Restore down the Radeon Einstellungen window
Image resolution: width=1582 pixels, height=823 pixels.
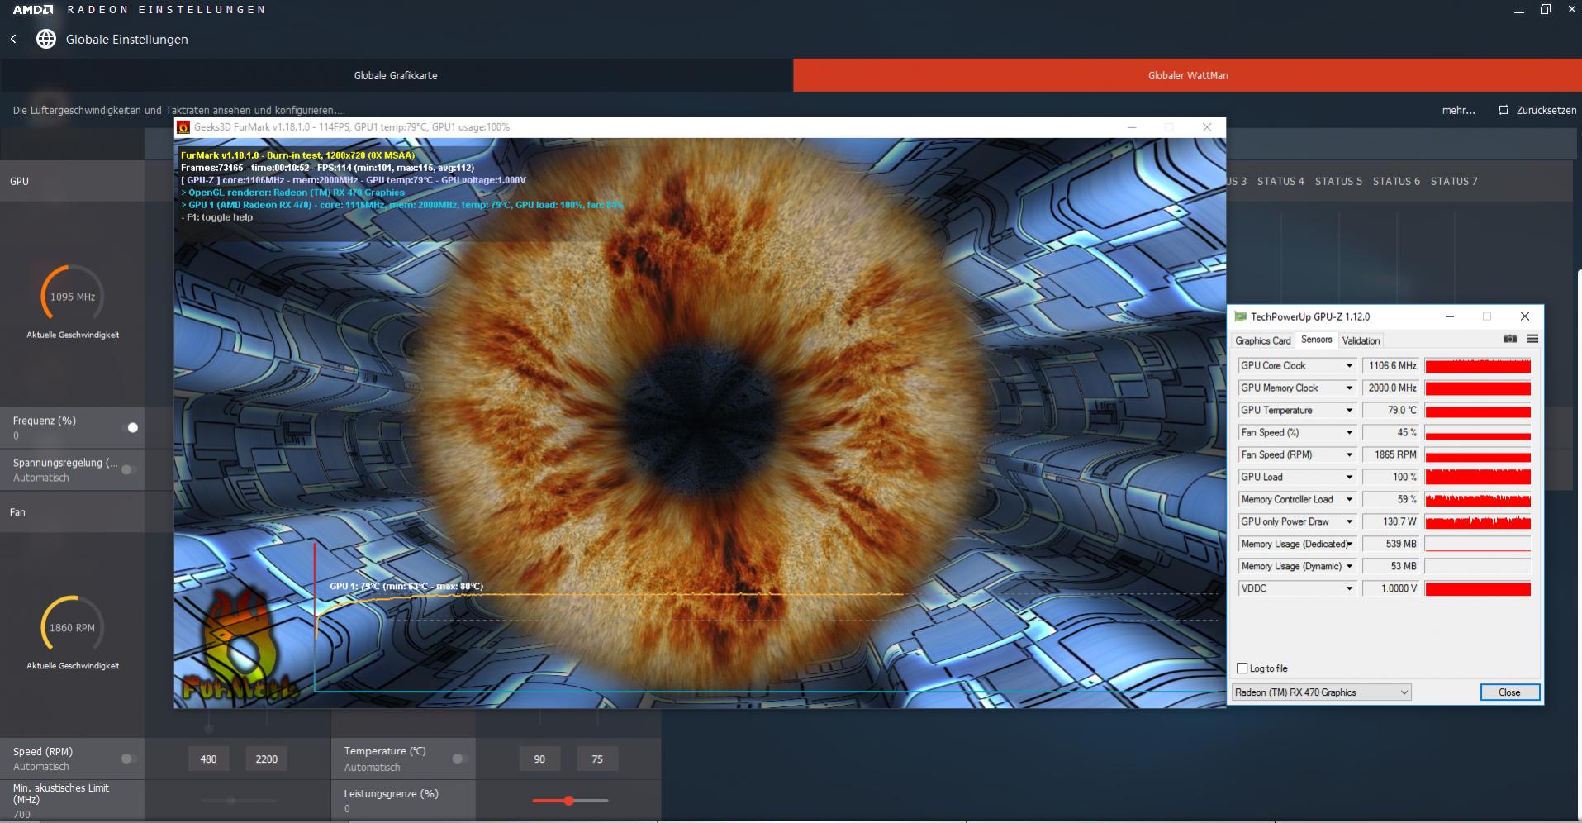[1546, 10]
